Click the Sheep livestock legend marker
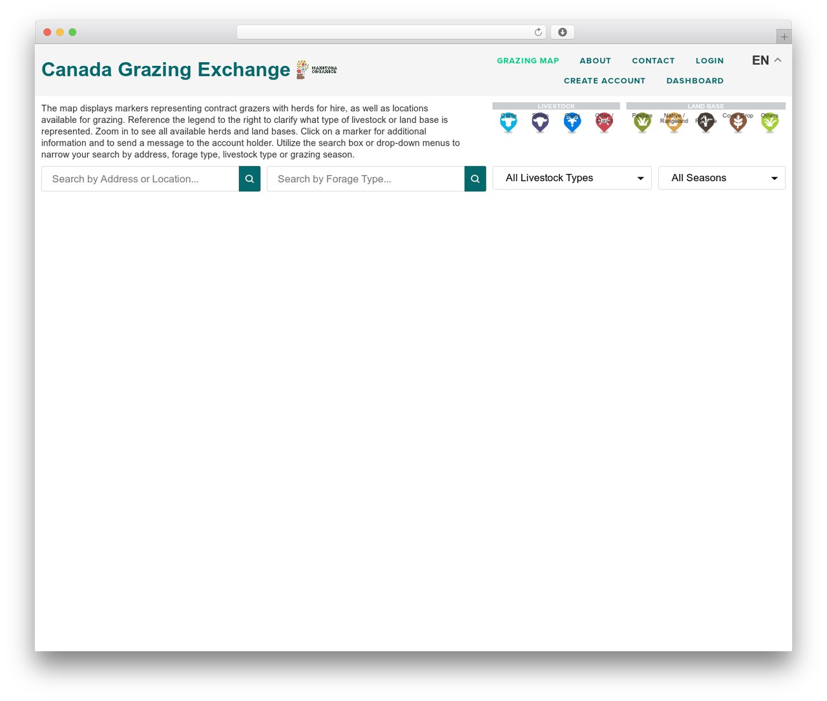This screenshot has width=827, height=701. (x=540, y=122)
